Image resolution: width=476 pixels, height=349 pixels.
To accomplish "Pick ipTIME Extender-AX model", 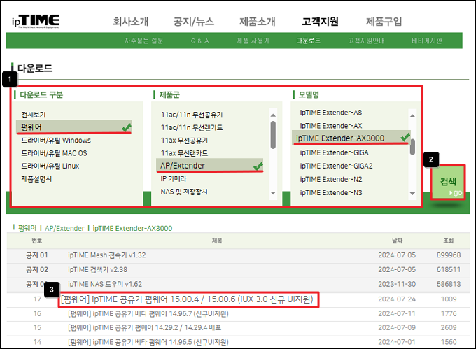I will 331,125.
